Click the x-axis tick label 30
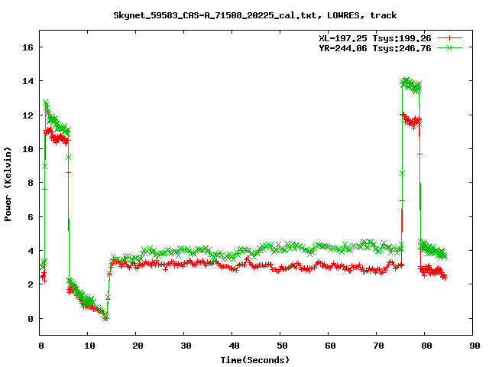The image size is (489, 367). (x=186, y=346)
